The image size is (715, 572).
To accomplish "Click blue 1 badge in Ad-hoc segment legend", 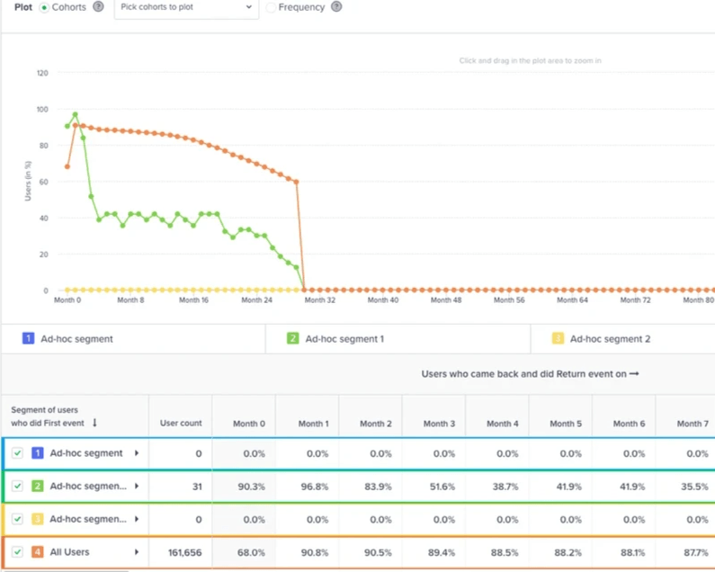I will point(28,338).
